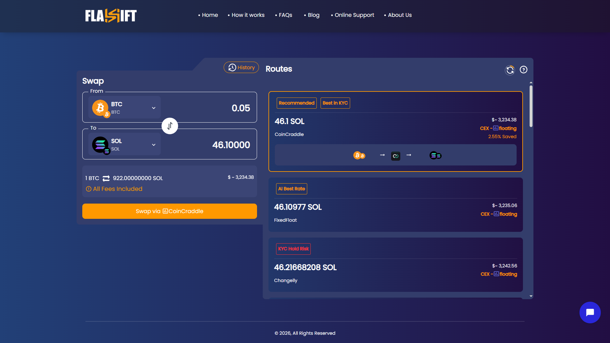Click the To amount 46.10000
The width and height of the screenshot is (610, 343).
231,145
